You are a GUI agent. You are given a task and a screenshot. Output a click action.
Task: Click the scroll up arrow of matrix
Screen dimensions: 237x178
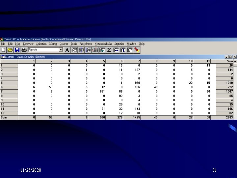click(x=235, y=61)
